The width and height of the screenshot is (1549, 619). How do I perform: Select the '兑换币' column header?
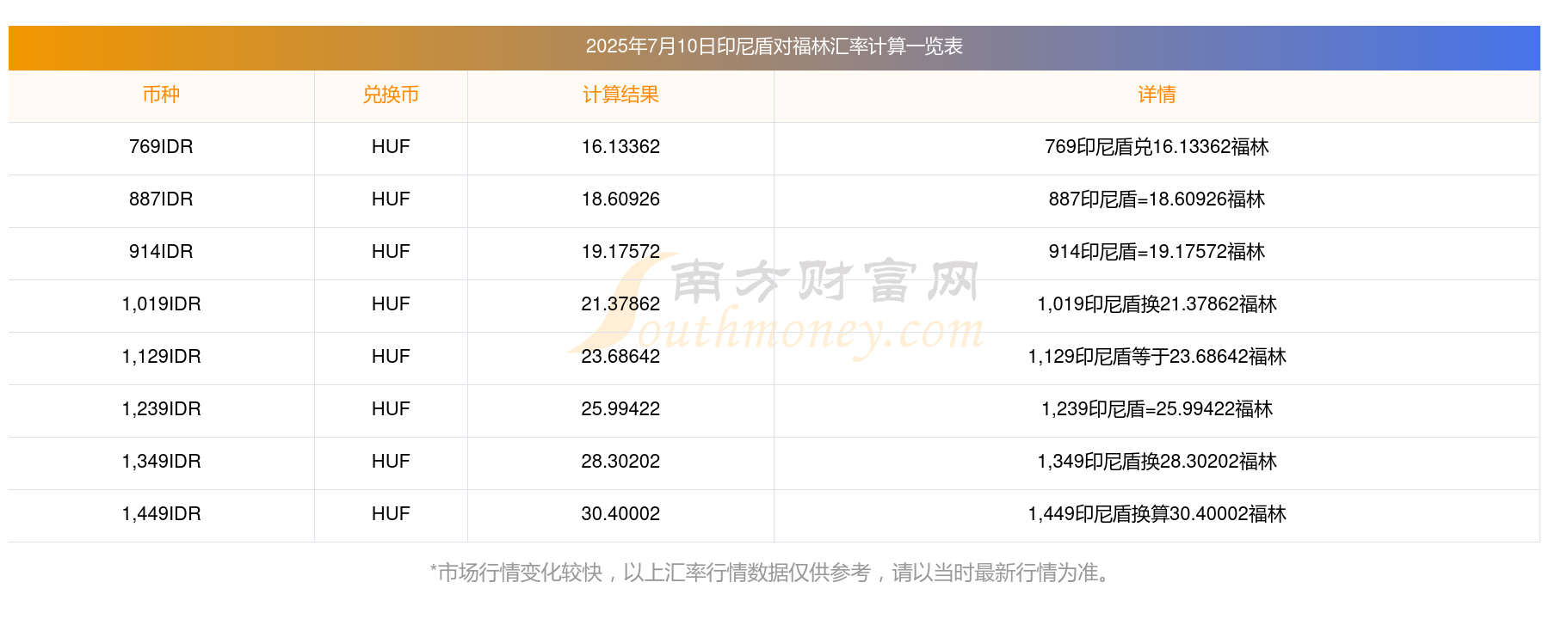(x=391, y=95)
